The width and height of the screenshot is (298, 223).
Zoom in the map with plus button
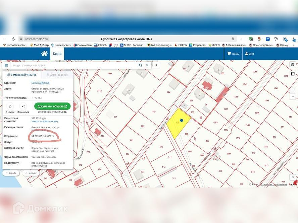click(x=293, y=91)
